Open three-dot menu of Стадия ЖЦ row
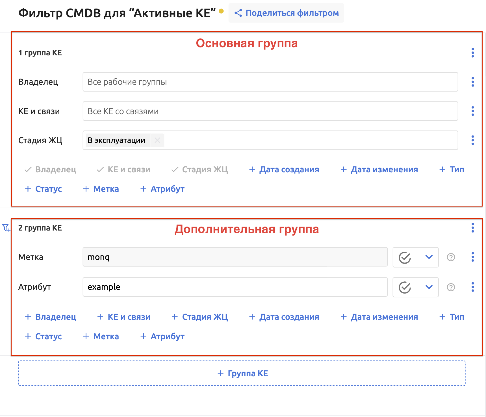Screen dimensions: 486x417 pos(472,140)
